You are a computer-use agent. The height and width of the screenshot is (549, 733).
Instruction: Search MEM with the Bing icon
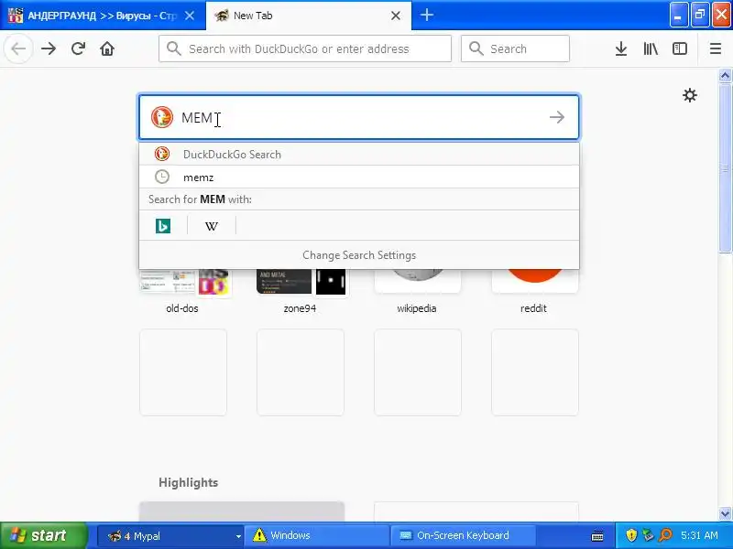pos(163,226)
